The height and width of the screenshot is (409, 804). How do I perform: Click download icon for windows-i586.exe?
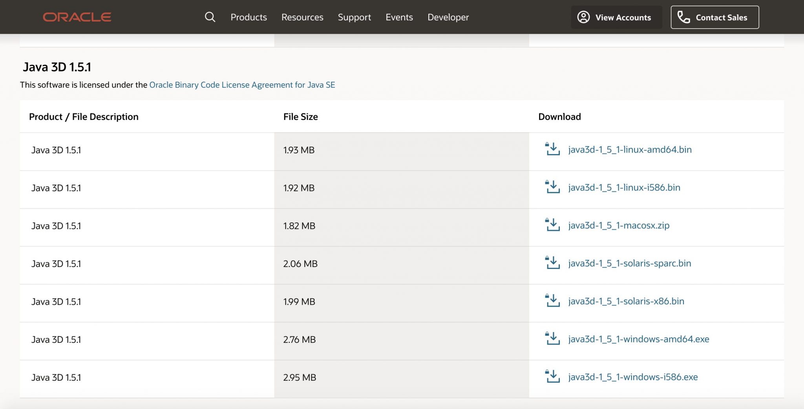pyautogui.click(x=553, y=377)
